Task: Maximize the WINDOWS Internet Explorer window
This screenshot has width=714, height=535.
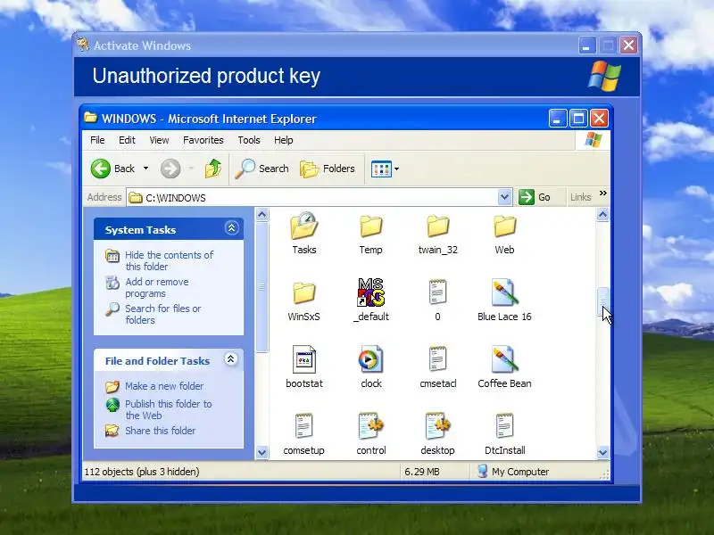Action: (578, 119)
